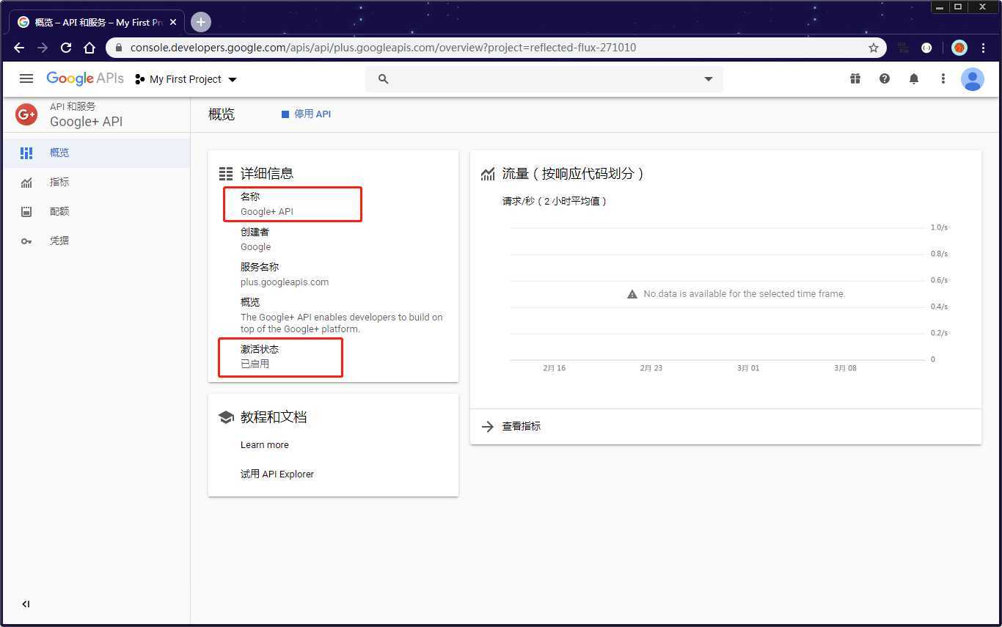Bookmark this page with the star icon
Screen dimensions: 1002x627
(x=874, y=48)
